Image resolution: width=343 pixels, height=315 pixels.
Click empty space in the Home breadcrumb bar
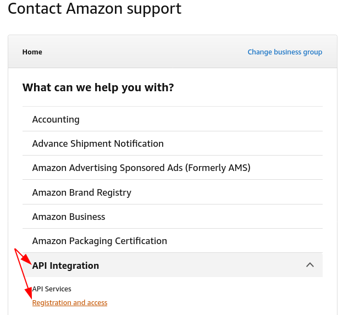point(143,52)
